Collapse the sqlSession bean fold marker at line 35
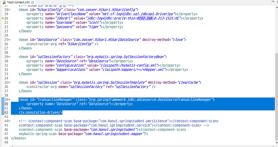Viewport: 278px width, 147px height. (9, 82)
